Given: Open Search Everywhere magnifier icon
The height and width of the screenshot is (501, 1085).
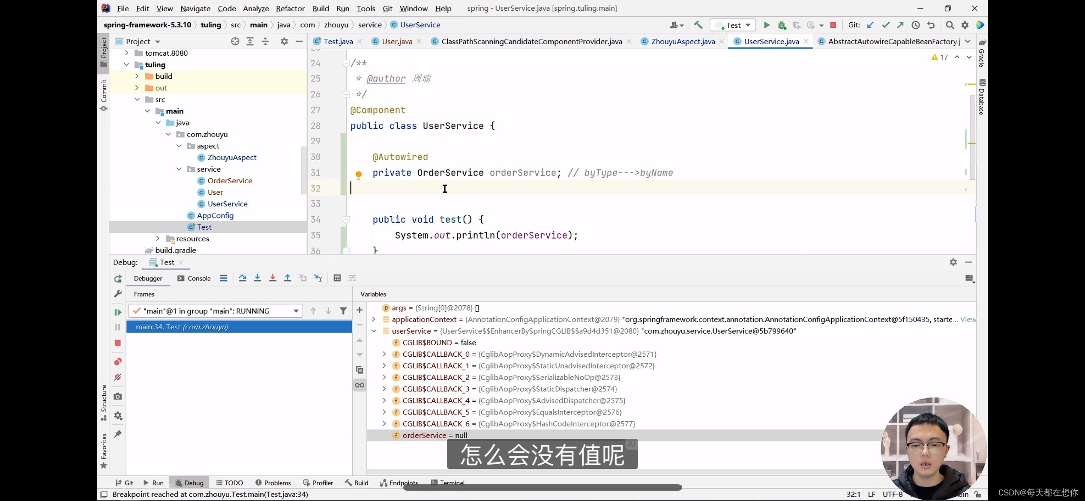Looking at the screenshot, I should point(950,25).
